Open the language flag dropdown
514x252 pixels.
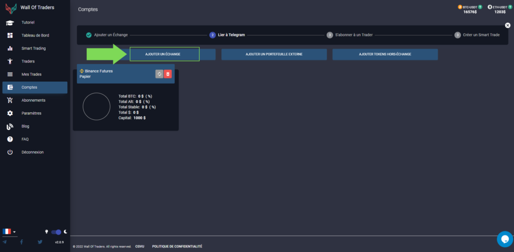coord(9,231)
